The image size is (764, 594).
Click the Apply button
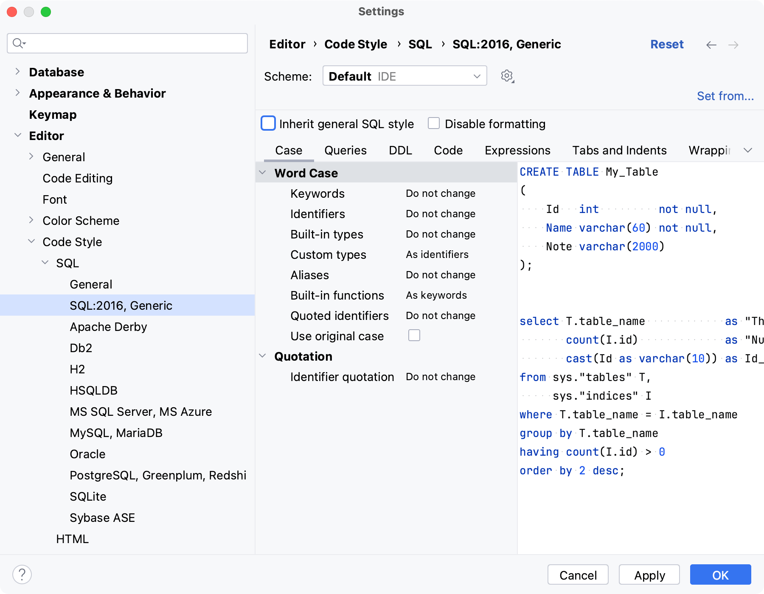click(649, 575)
